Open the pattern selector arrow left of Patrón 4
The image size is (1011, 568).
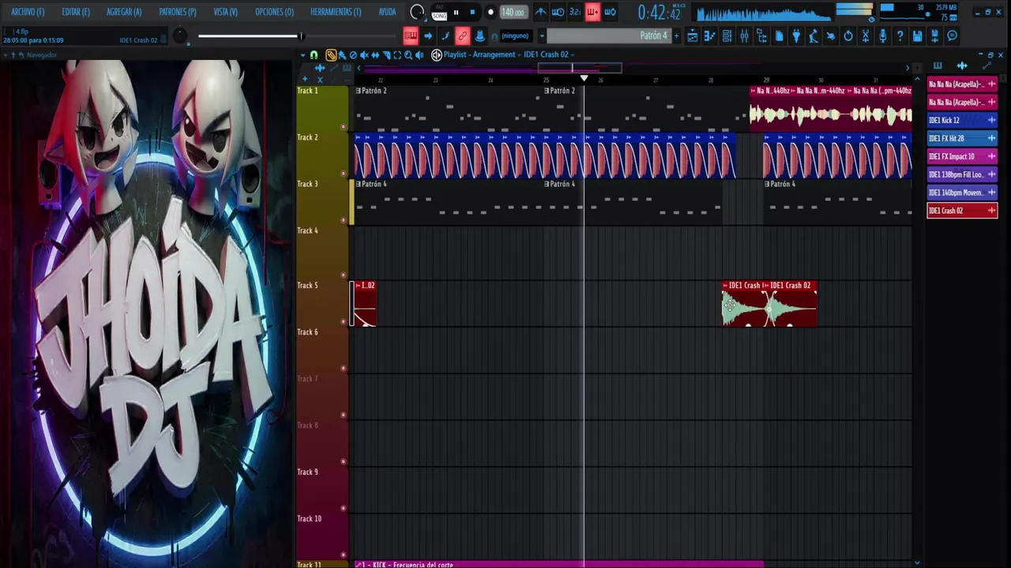[x=541, y=35]
